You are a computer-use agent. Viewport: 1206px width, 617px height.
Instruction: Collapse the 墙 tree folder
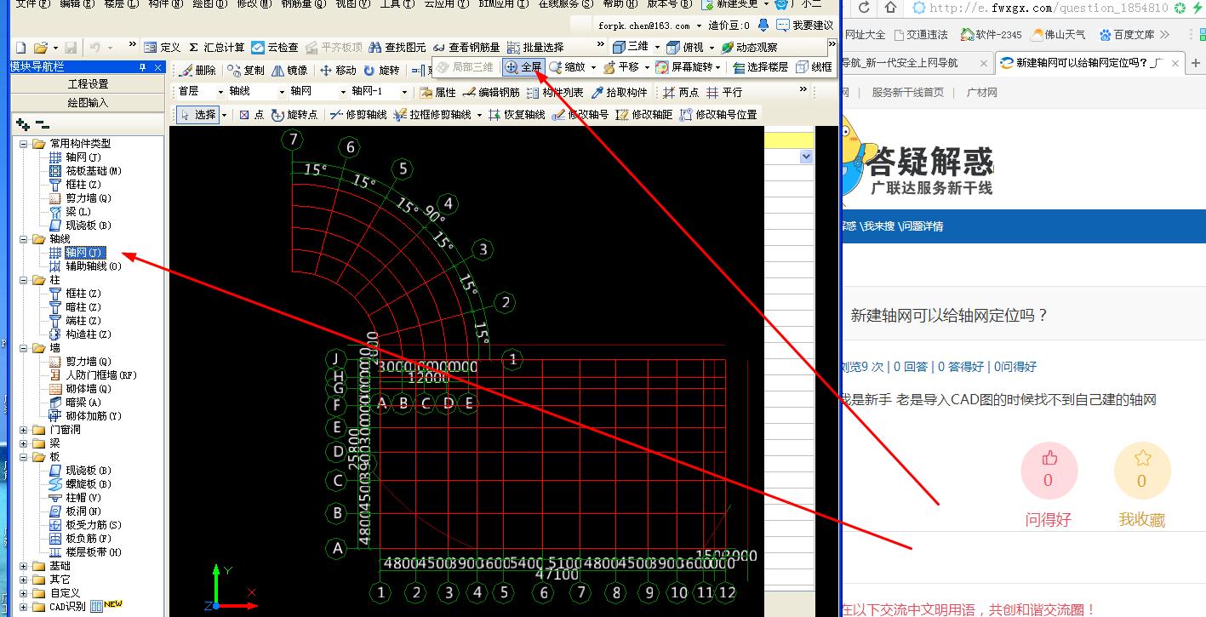24,348
